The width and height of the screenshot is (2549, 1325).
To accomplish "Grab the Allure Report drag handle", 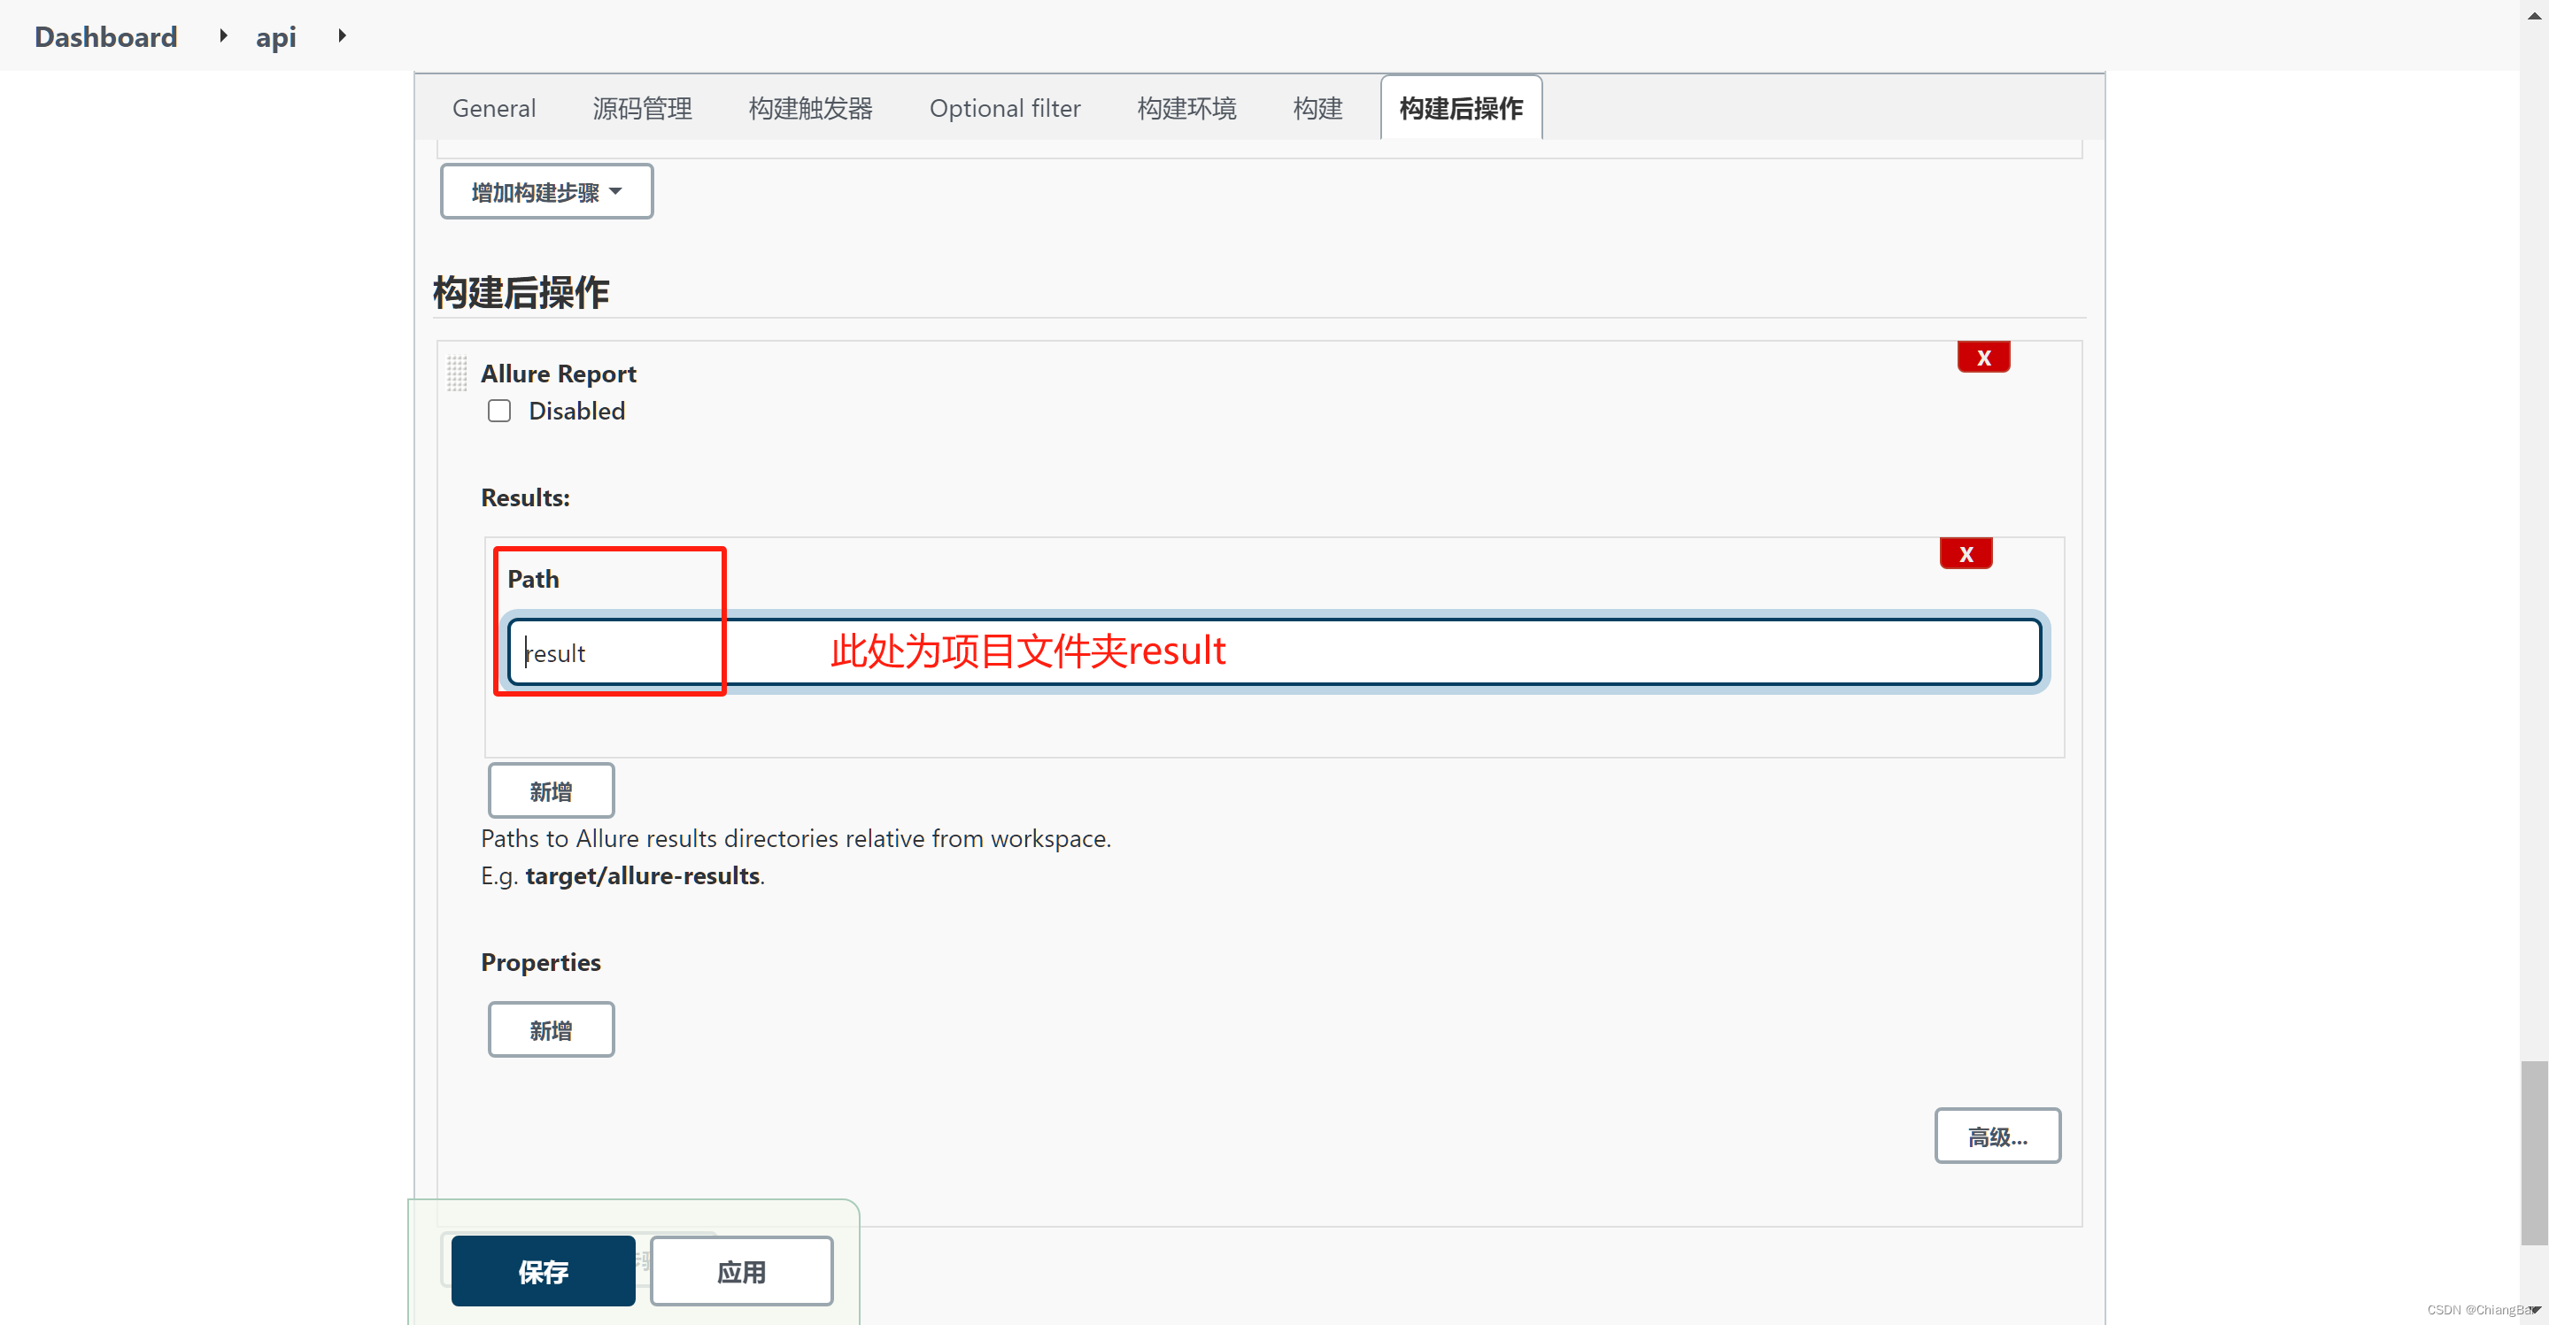I will pyautogui.click(x=456, y=373).
